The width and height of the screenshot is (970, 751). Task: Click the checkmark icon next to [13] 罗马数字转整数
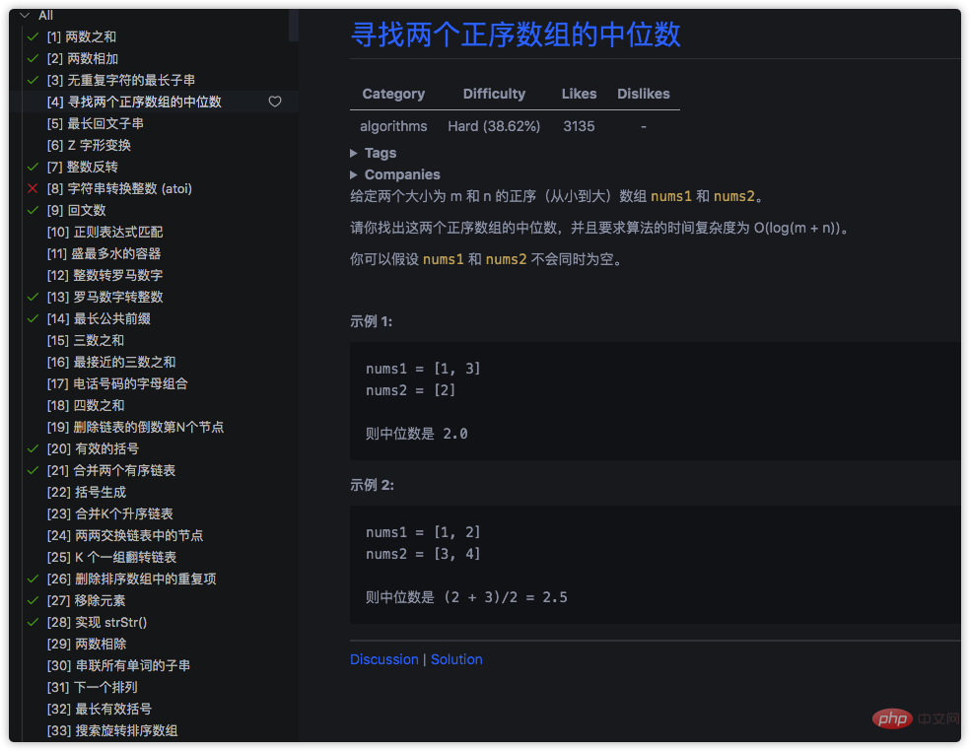pos(33,297)
